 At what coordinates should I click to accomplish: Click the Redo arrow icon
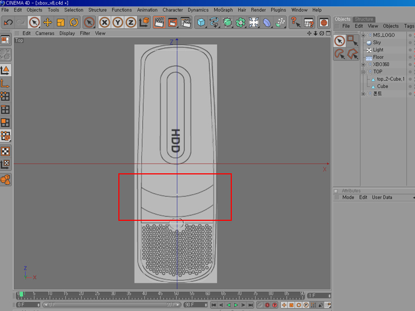pos(21,23)
